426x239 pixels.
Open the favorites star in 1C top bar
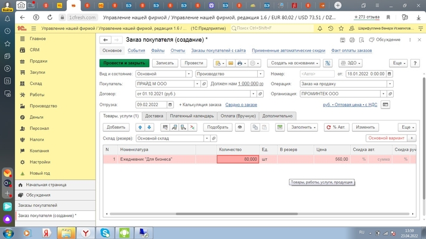341,28
